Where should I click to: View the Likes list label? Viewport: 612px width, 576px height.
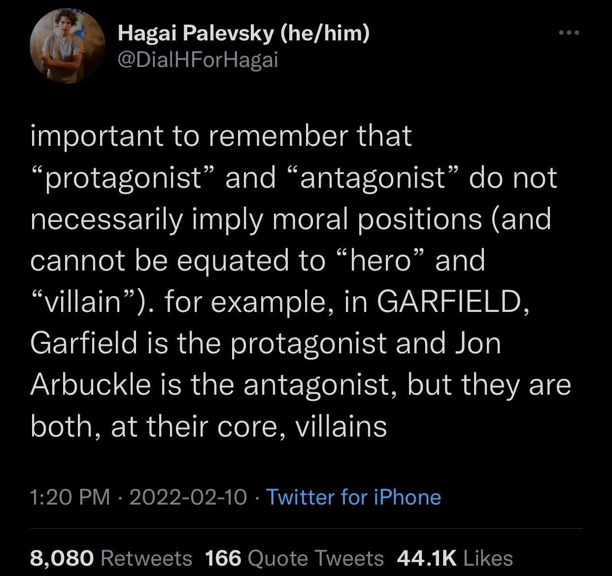488,558
